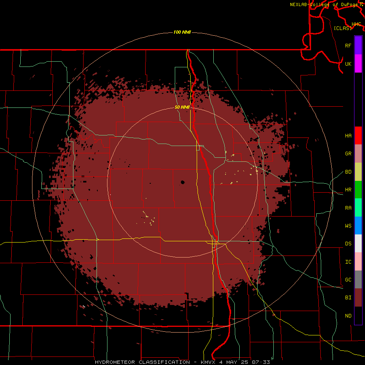Click the UK magenta legend swatch

point(358,64)
